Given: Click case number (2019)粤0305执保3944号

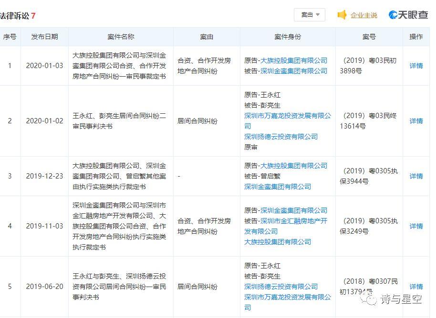Looking at the screenshot, I should pos(369,176).
